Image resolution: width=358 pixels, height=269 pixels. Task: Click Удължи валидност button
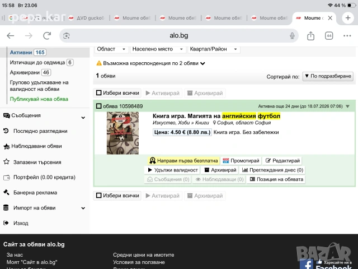point(173,170)
